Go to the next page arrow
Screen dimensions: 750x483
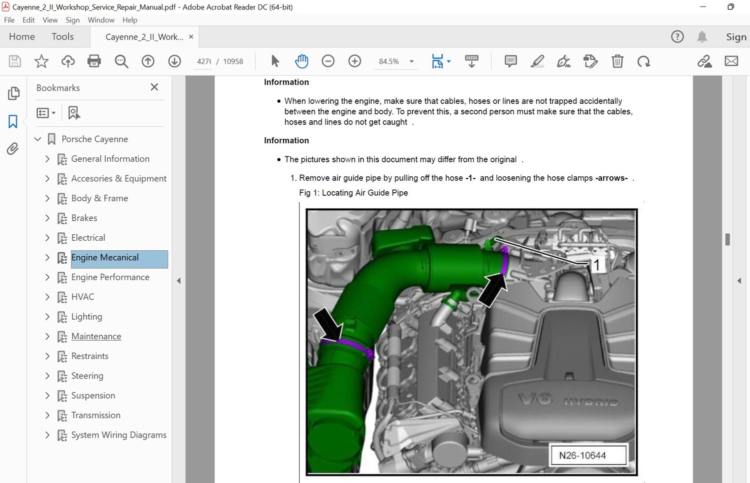(174, 61)
